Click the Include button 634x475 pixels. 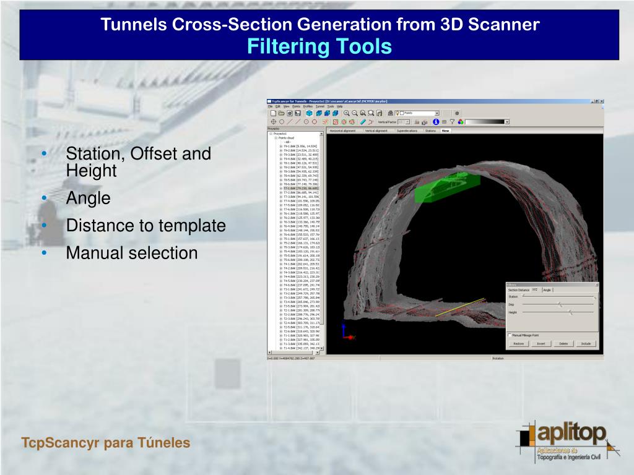[586, 344]
